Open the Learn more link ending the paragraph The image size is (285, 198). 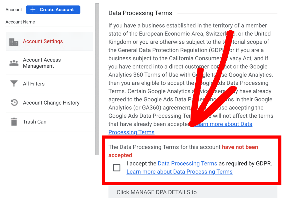coord(222,124)
